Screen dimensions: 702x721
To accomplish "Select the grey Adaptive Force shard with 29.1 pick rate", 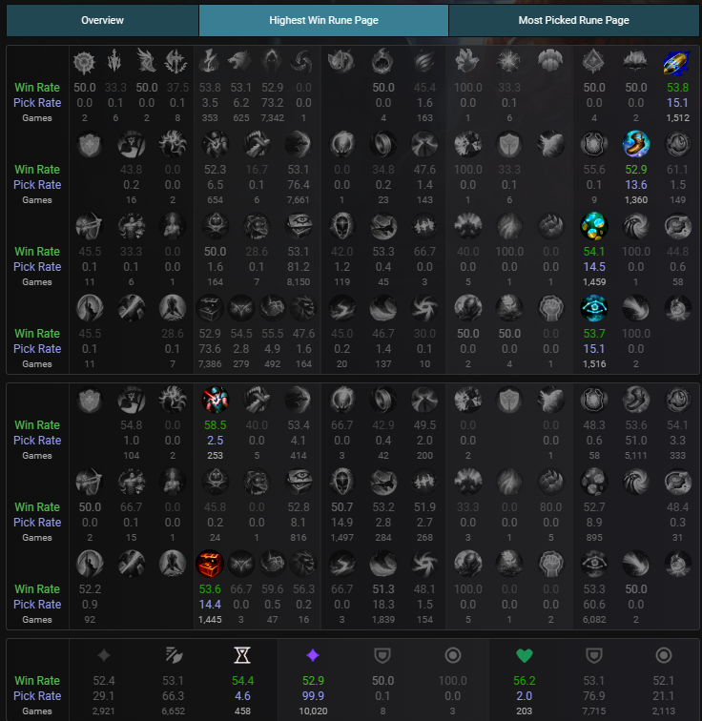I will coord(104,655).
